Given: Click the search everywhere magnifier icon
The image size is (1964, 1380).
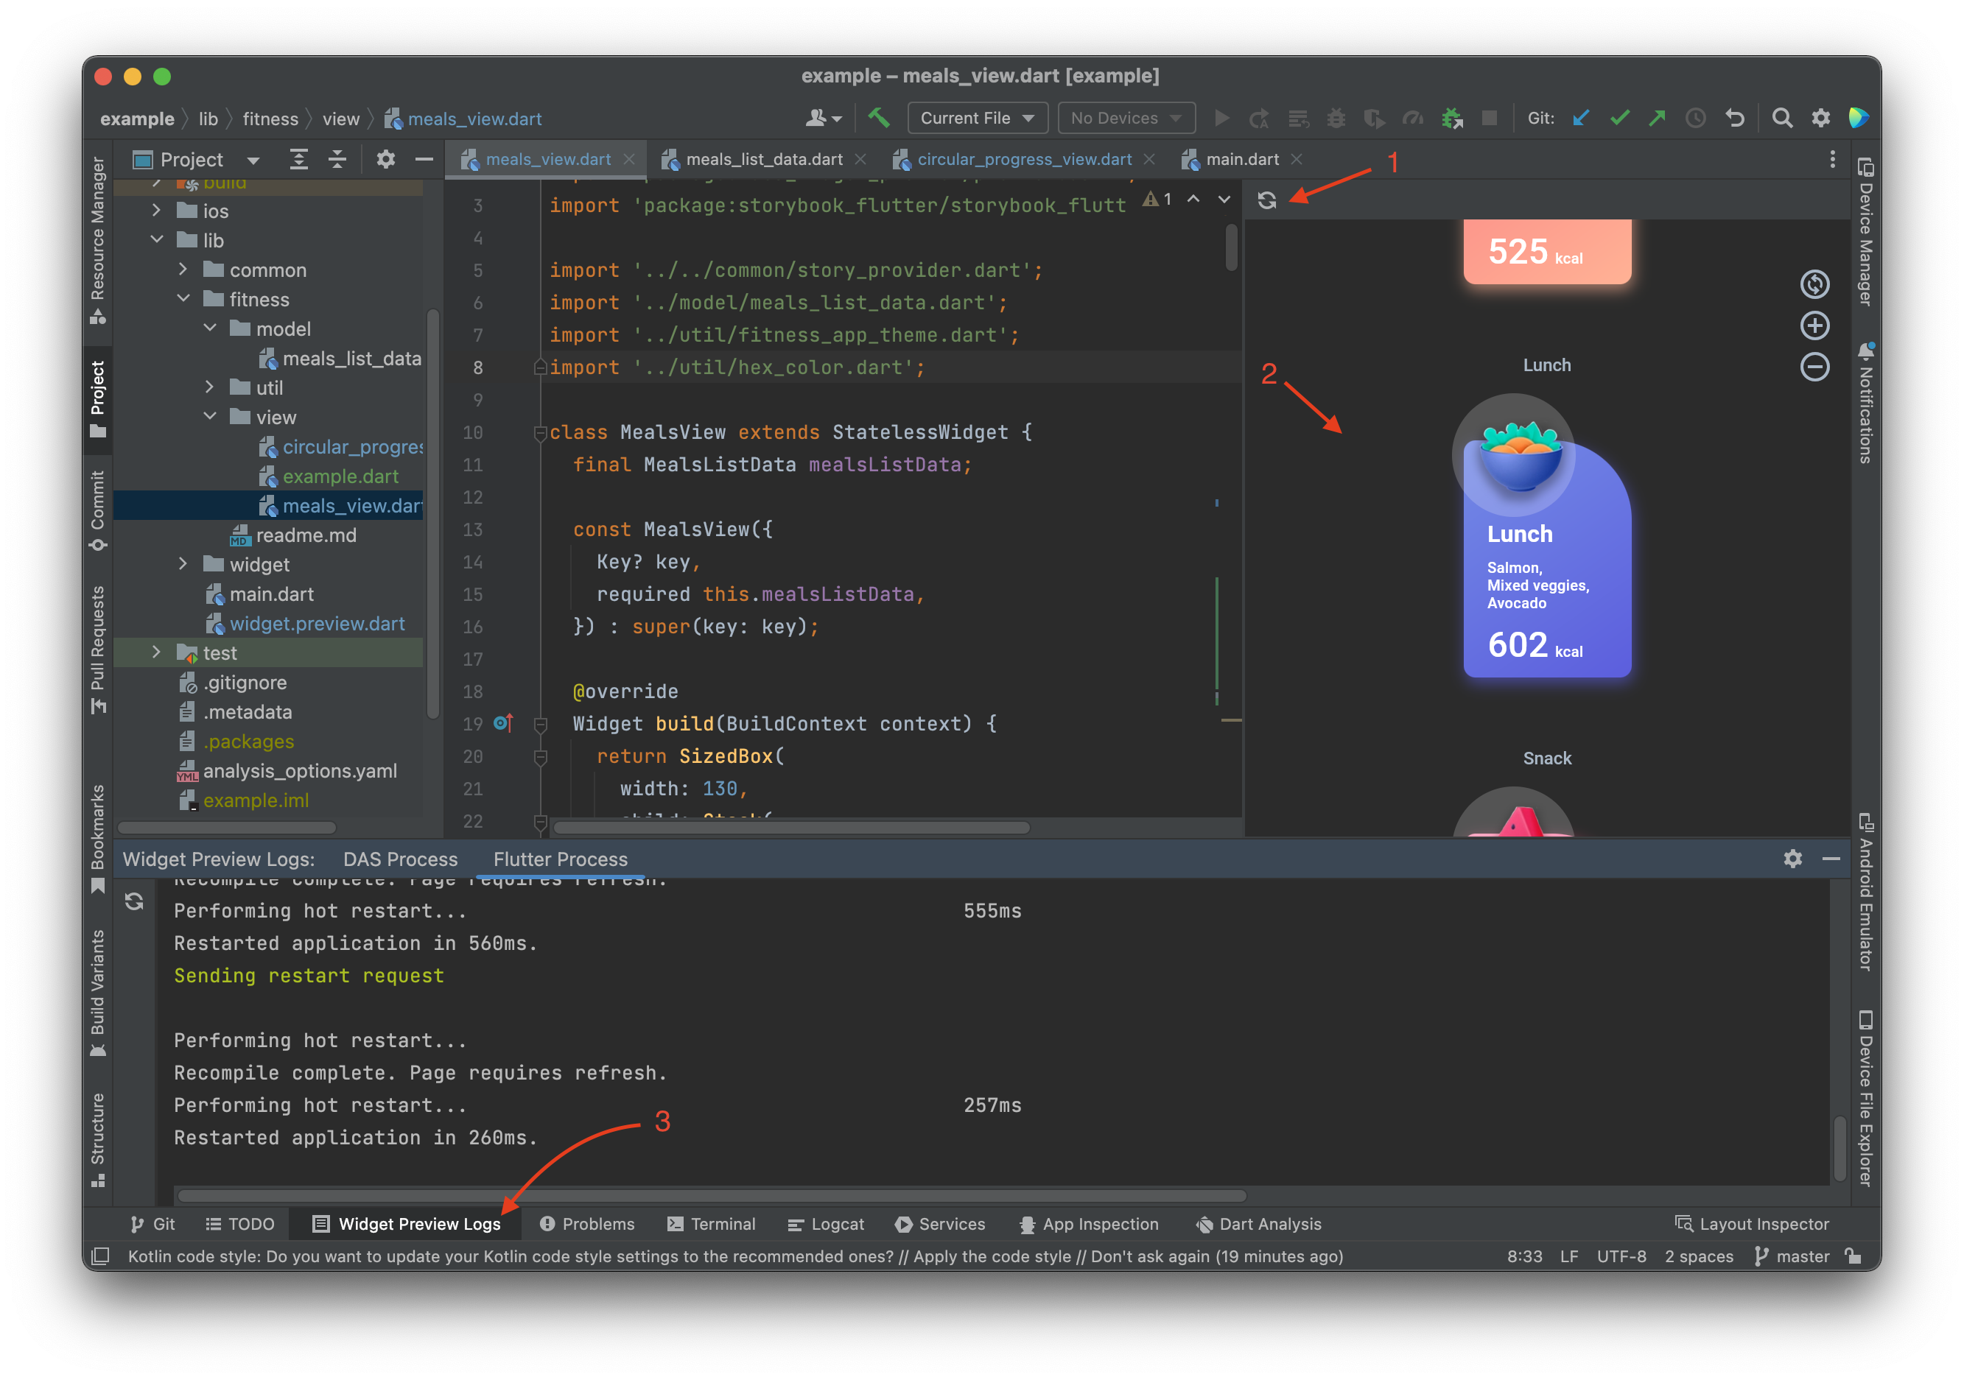Looking at the screenshot, I should [1782, 118].
